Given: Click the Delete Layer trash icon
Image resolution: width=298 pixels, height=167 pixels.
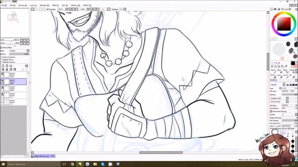Looking at the screenshot, I should click(14, 69).
